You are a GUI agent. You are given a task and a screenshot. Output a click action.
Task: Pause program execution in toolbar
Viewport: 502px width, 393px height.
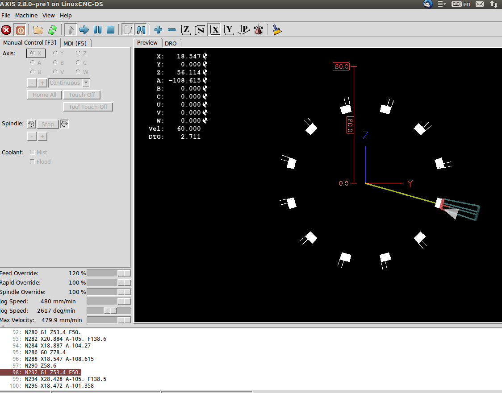tap(97, 30)
